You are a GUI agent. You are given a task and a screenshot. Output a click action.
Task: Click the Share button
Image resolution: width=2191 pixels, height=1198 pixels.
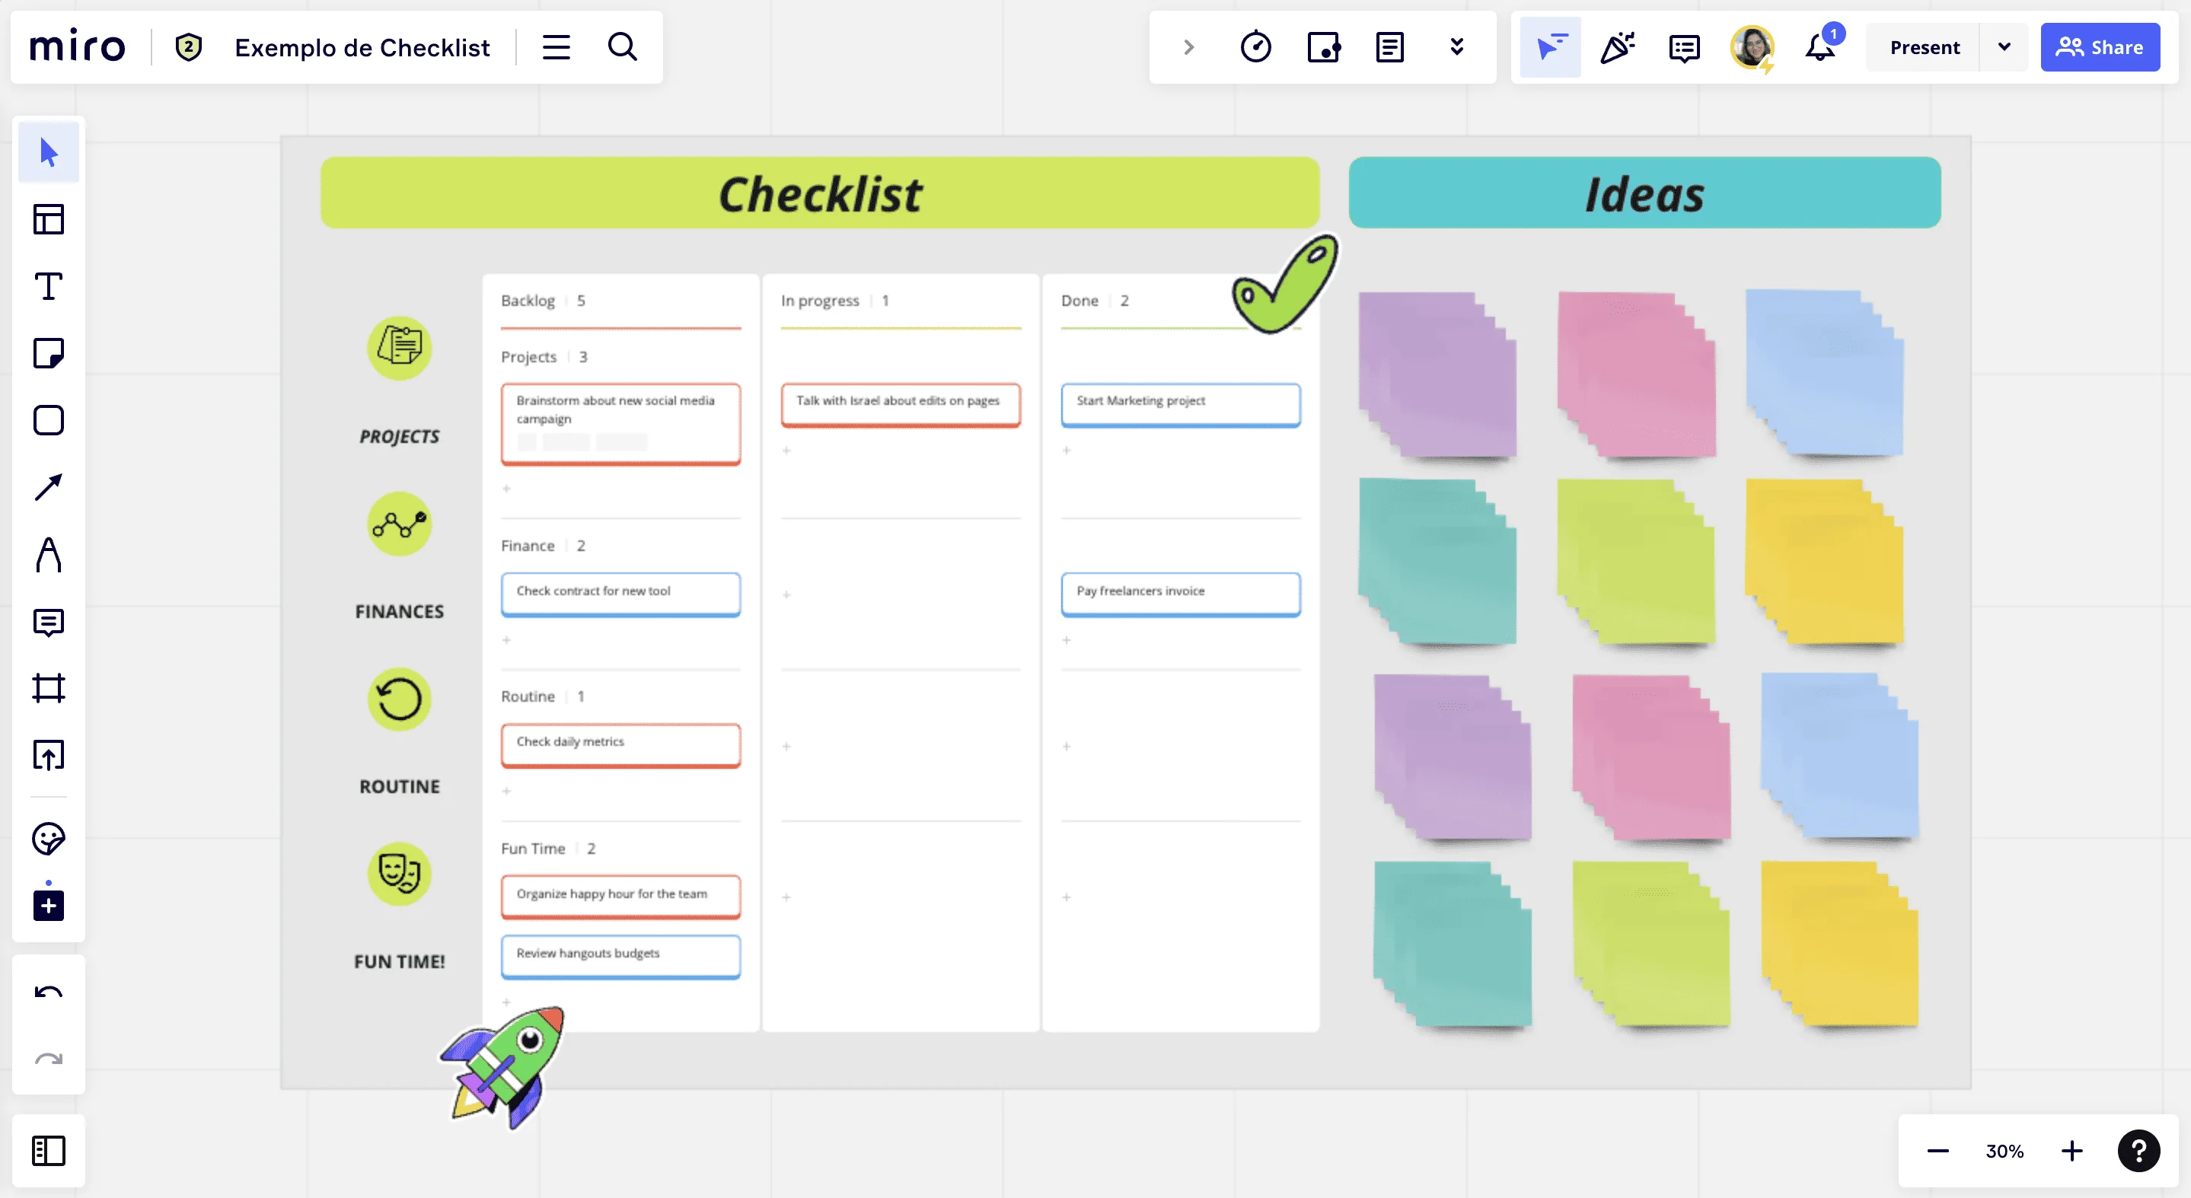point(2098,47)
